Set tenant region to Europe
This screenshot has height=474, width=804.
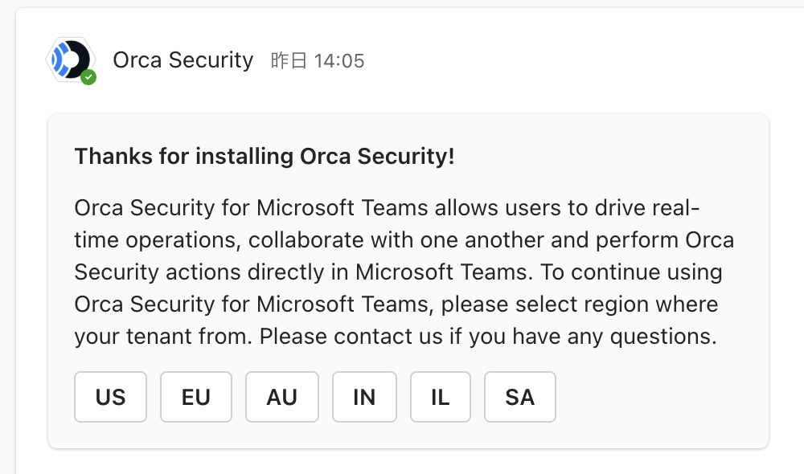196,397
